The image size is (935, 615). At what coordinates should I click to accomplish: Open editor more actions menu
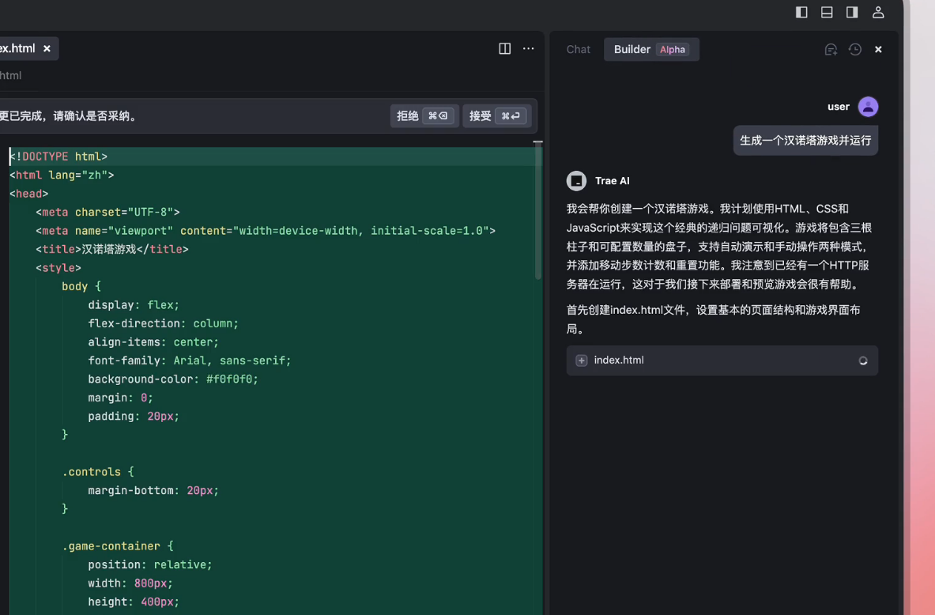(x=528, y=48)
